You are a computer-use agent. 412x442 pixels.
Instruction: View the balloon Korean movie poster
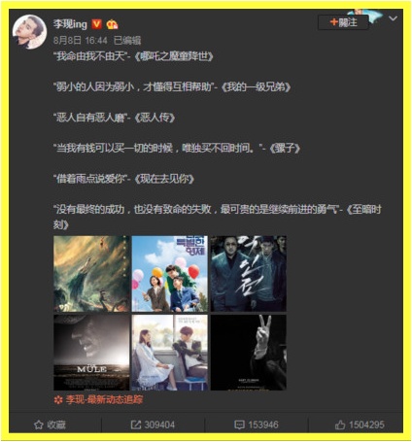pyautogui.click(x=170, y=274)
